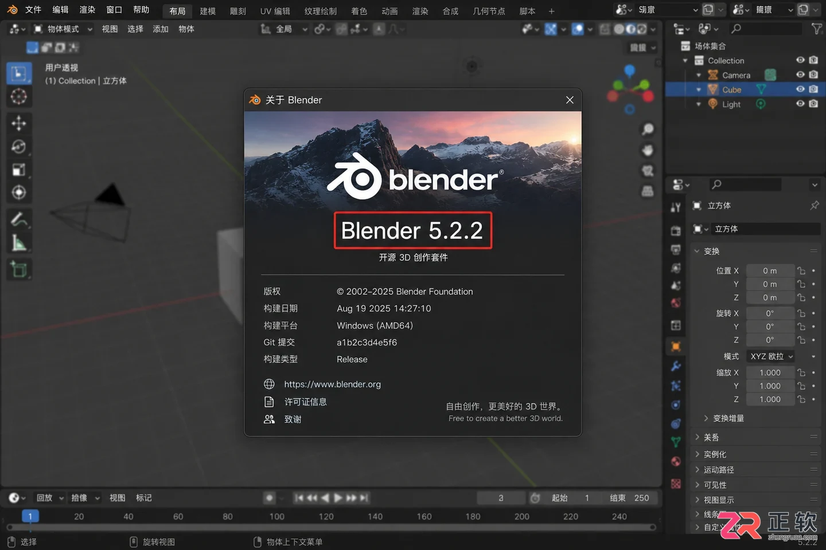This screenshot has width=826, height=550.
Task: Hide the Light object using its eye icon
Action: click(x=800, y=104)
